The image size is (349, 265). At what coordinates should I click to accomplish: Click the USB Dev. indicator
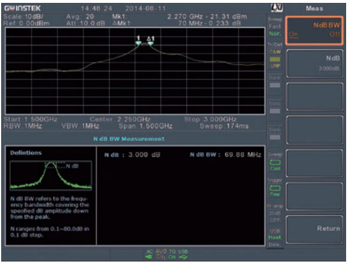tap(275, 245)
